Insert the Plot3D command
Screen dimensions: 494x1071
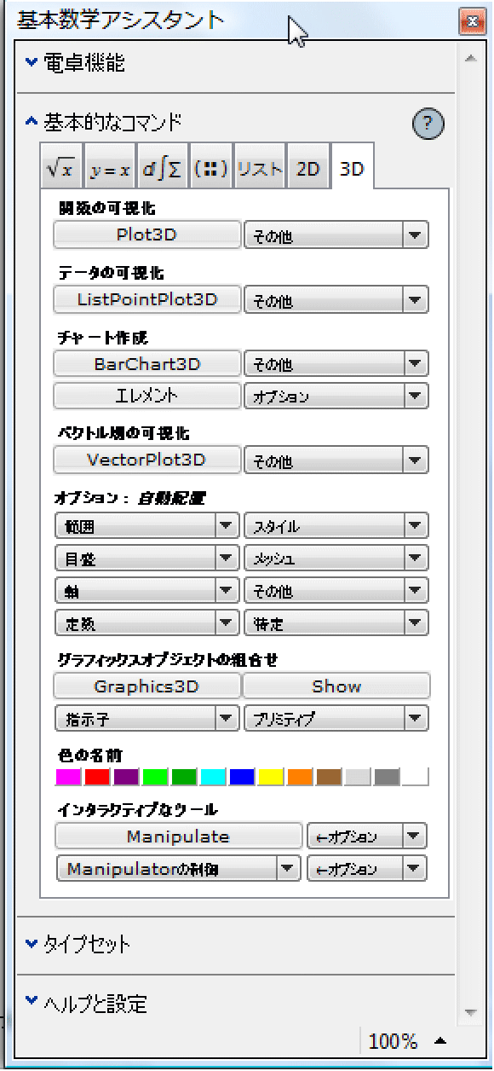(x=147, y=234)
